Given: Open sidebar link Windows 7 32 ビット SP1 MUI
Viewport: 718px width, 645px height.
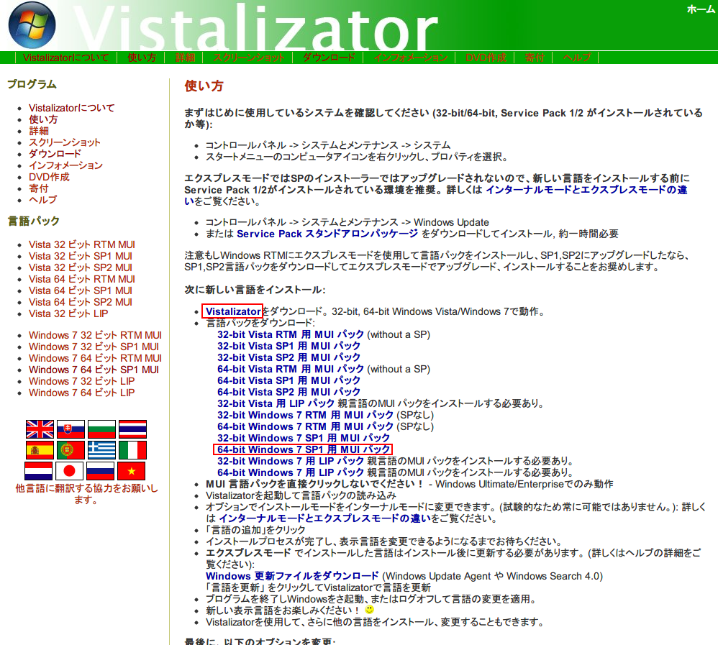Looking at the screenshot, I should tap(94, 347).
